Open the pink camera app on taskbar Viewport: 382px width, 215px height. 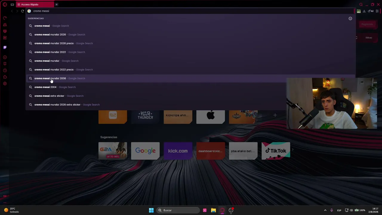pyautogui.click(x=205, y=210)
